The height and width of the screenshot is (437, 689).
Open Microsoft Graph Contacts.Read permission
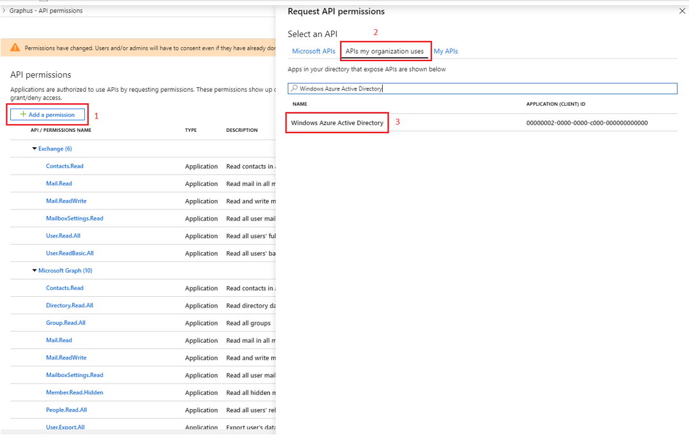coord(64,288)
